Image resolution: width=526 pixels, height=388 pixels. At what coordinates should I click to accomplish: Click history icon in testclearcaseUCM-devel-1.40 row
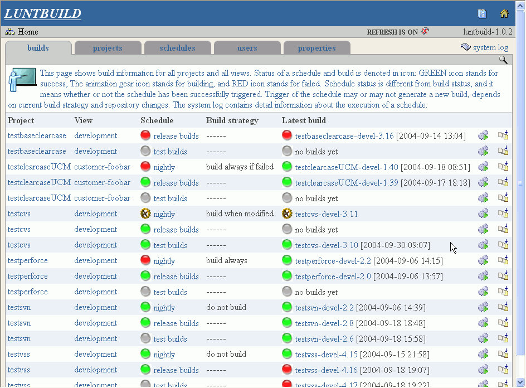pos(503,167)
